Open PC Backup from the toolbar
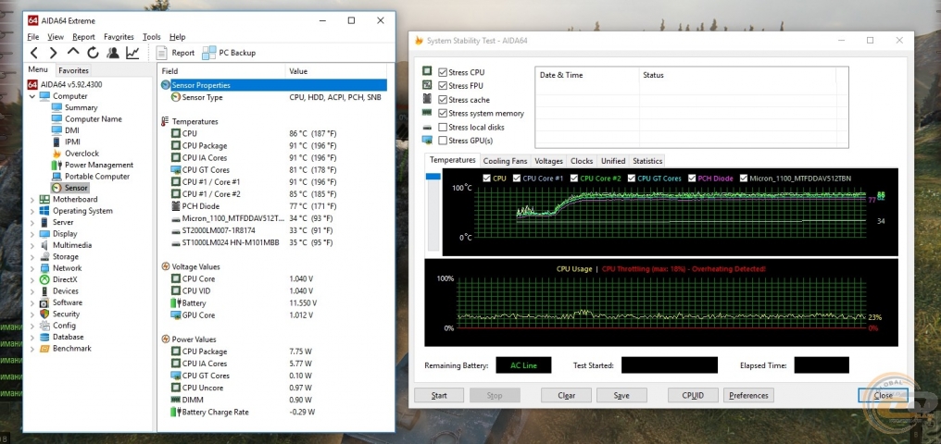This screenshot has height=444, width=941. pos(230,53)
